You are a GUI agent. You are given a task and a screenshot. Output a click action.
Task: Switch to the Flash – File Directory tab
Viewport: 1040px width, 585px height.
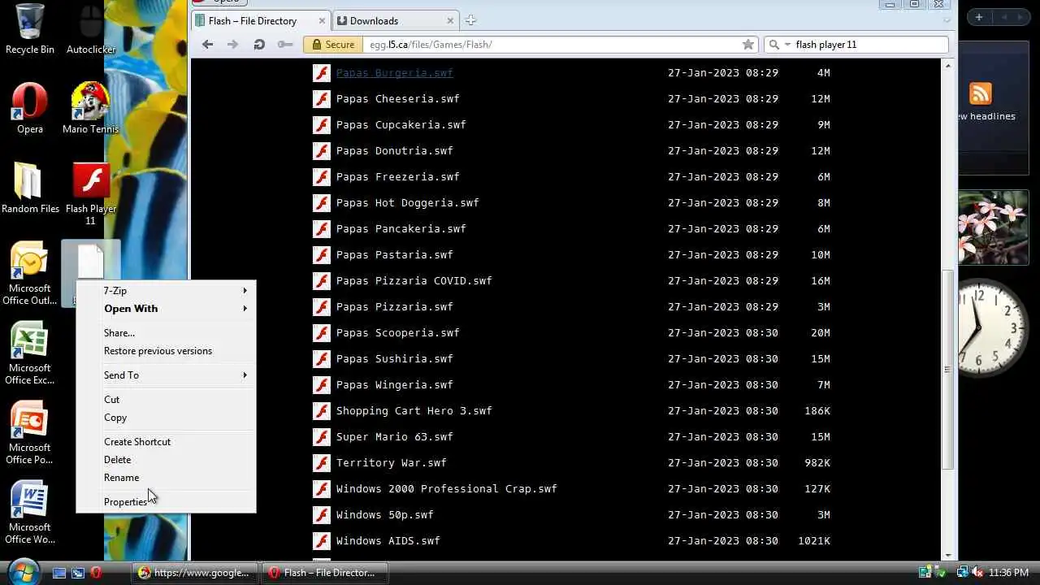pos(261,20)
